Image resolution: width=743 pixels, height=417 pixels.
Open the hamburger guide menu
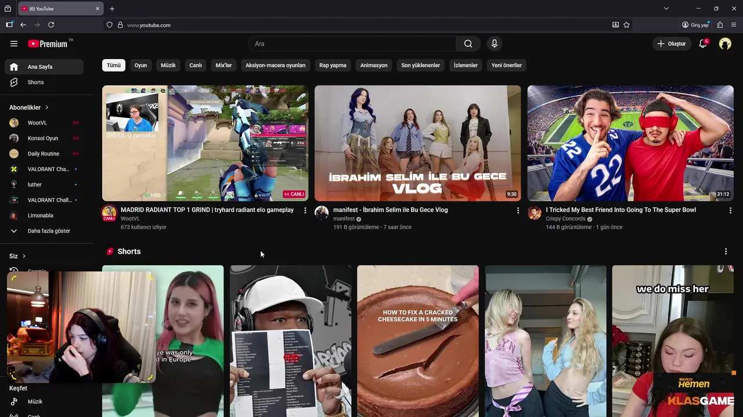[x=14, y=43]
